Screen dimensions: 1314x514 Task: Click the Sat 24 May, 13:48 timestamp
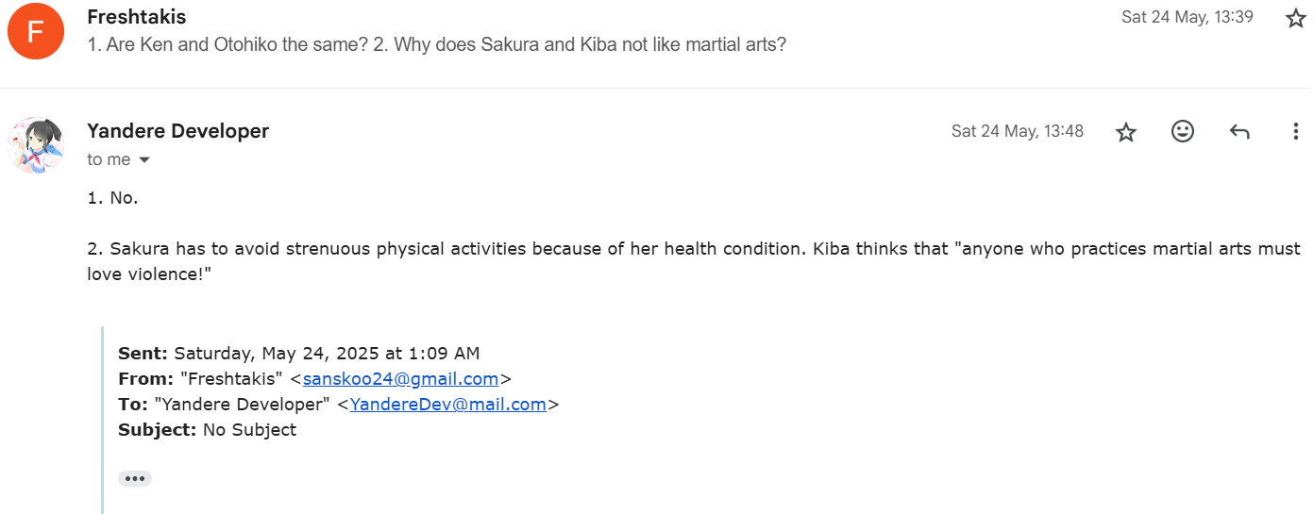click(x=1017, y=131)
